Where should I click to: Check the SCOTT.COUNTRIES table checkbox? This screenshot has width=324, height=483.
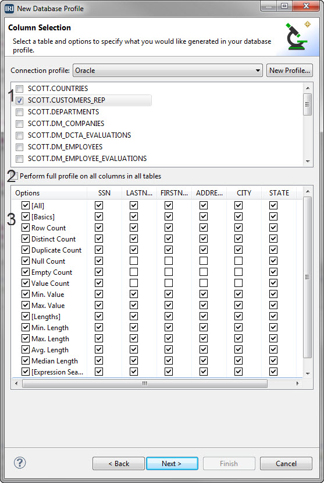(19, 89)
